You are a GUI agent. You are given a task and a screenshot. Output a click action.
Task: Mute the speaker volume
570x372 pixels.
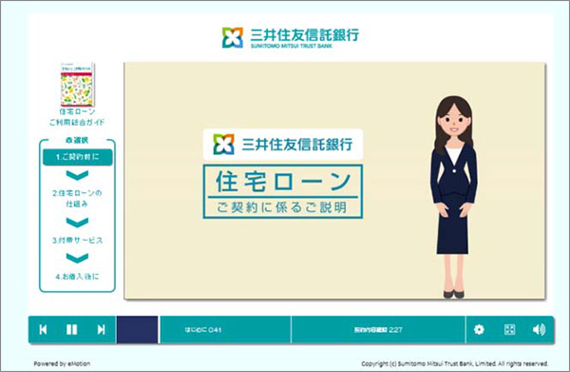click(539, 330)
